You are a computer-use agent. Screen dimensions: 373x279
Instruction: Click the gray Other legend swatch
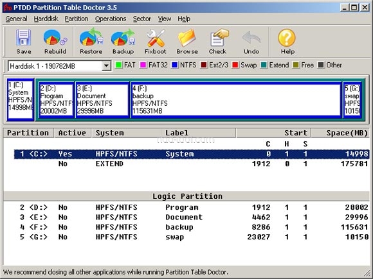pyautogui.click(x=321, y=65)
